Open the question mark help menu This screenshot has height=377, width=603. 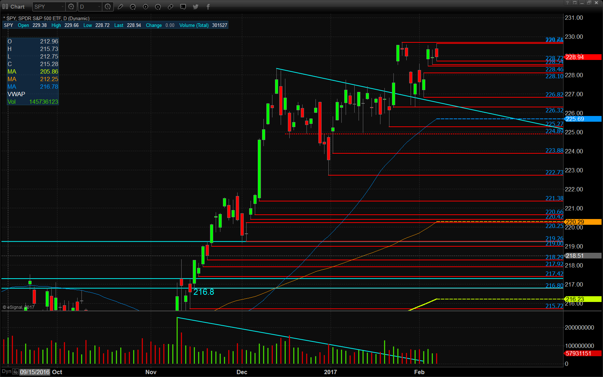(567, 3)
